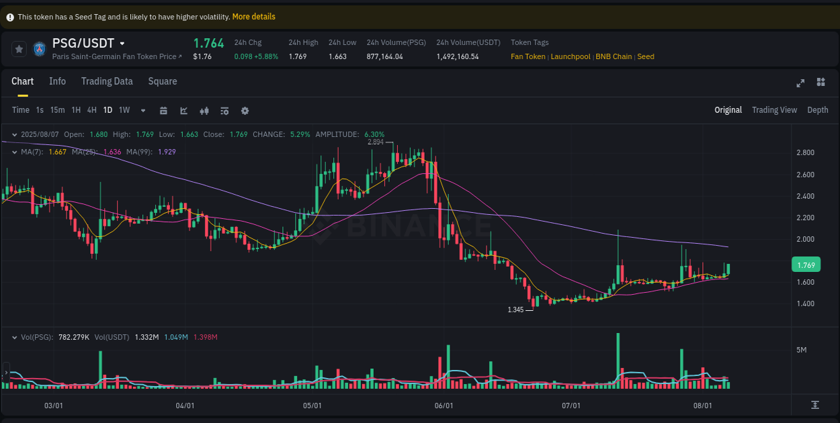
Task: Click the More details link in the banner
Action: point(253,16)
